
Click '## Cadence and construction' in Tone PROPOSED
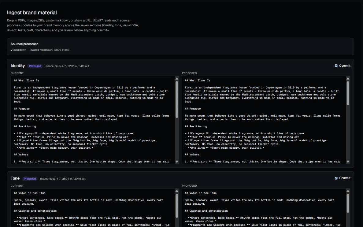click(x=206, y=211)
